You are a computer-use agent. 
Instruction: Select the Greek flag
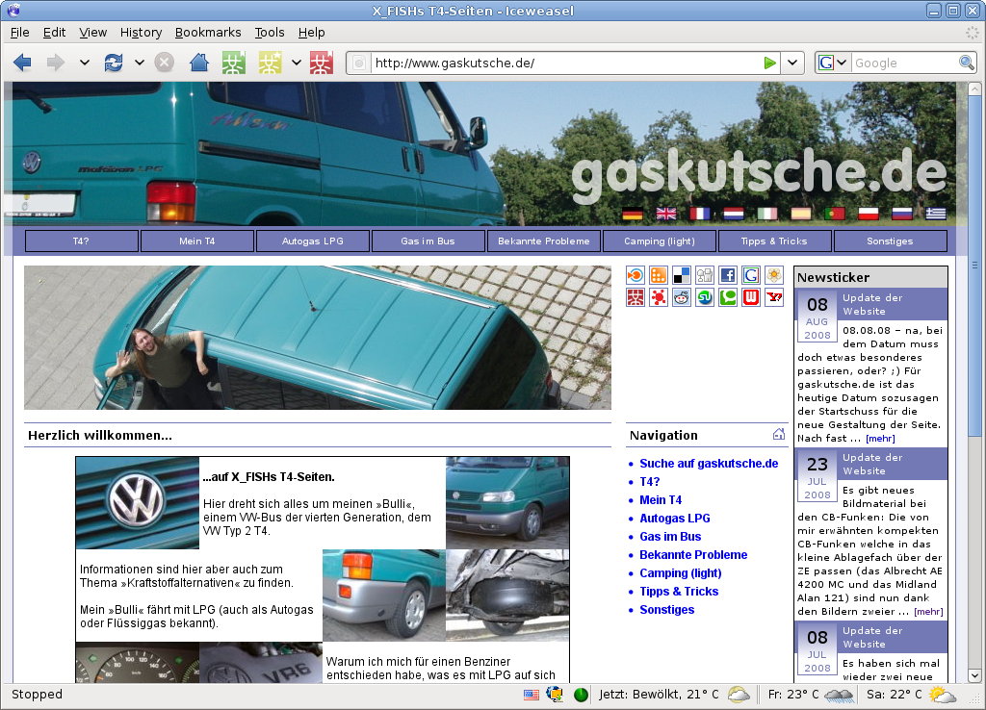coord(936,215)
